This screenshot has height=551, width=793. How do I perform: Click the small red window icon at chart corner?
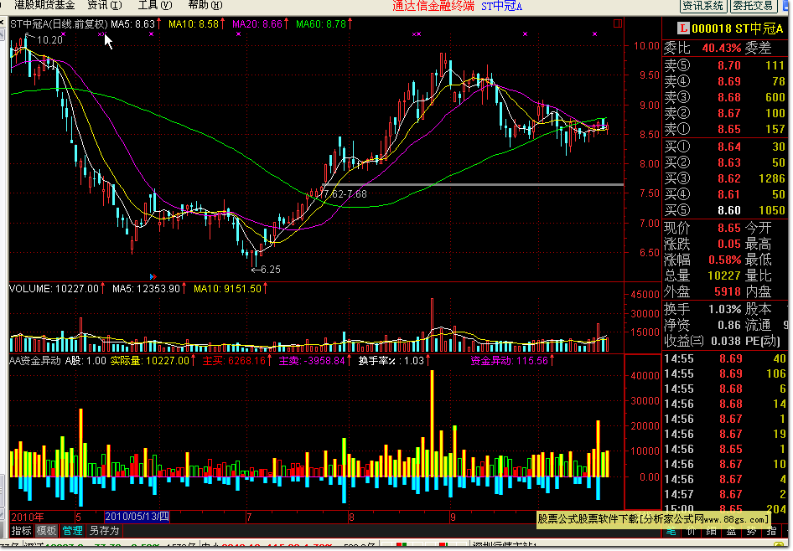point(618,23)
